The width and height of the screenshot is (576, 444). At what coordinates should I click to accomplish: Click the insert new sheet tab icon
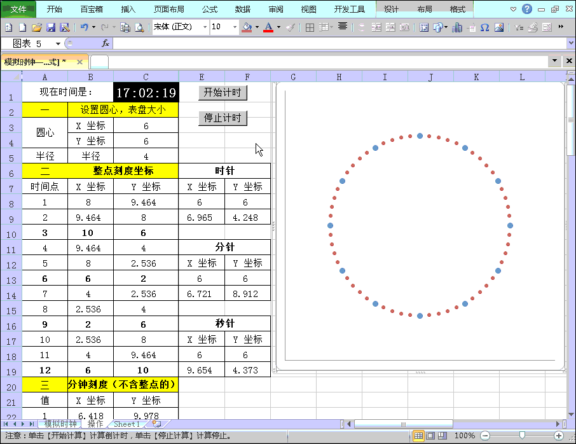156,424
